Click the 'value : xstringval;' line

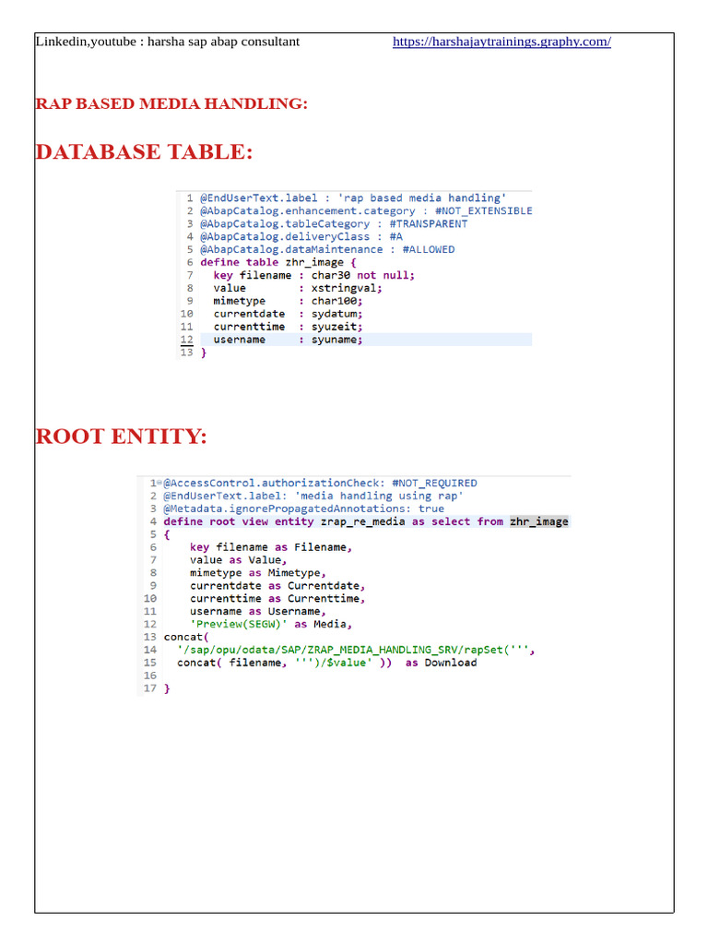298,288
